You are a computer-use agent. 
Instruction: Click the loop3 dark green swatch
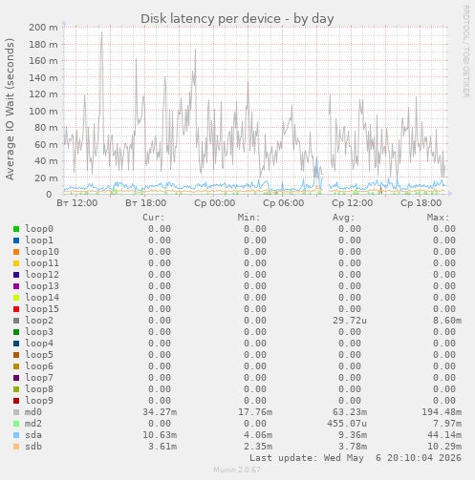[x=16, y=332]
